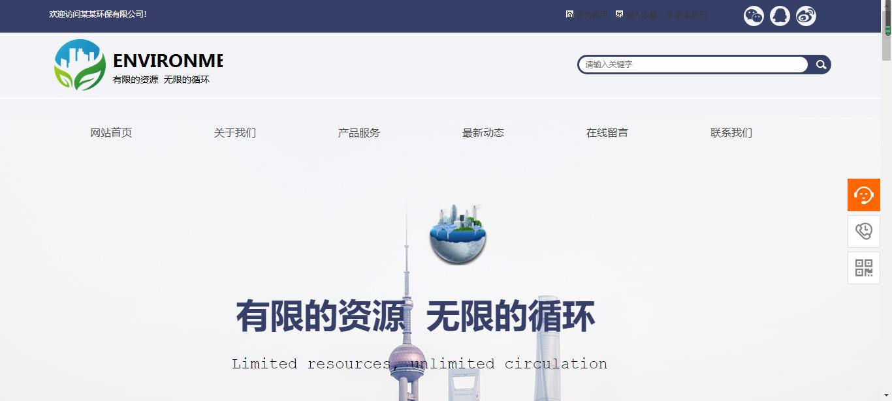
Task: Show the QR code icon on sidebar
Action: click(863, 268)
